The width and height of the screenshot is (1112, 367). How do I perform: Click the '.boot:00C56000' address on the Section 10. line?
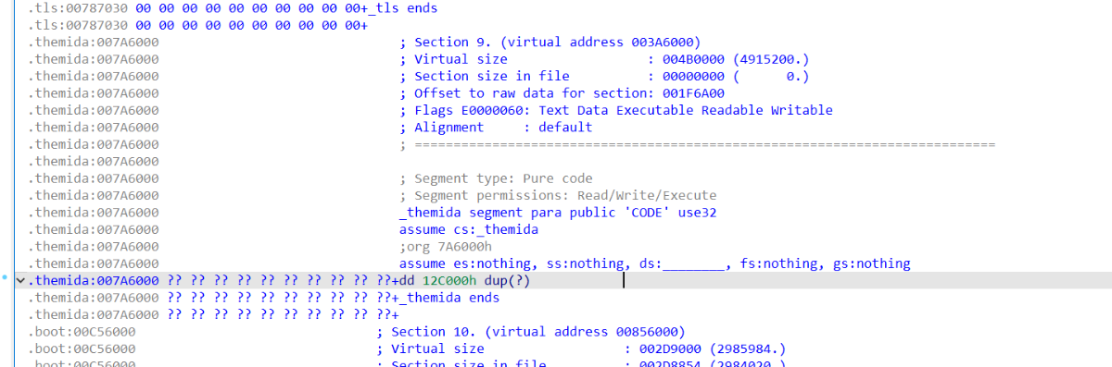point(82,332)
